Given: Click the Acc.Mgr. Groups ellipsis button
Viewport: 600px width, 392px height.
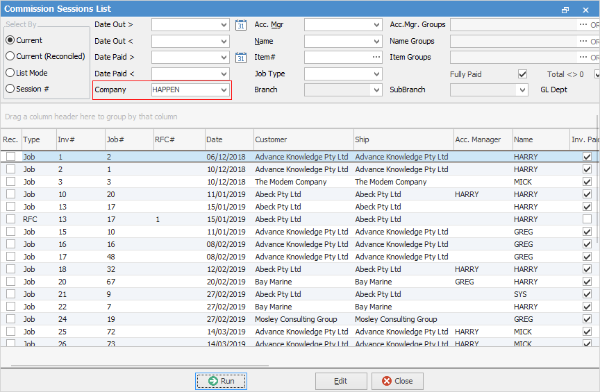Looking at the screenshot, I should click(583, 25).
